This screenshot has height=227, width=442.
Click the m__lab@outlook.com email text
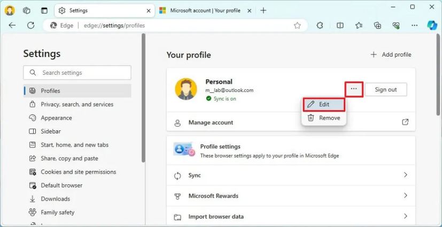pos(229,90)
